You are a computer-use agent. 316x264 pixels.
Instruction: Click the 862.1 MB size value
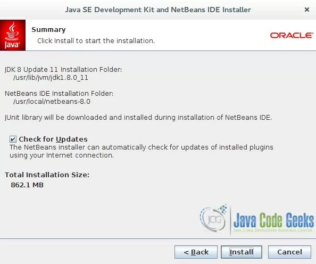pos(27,185)
